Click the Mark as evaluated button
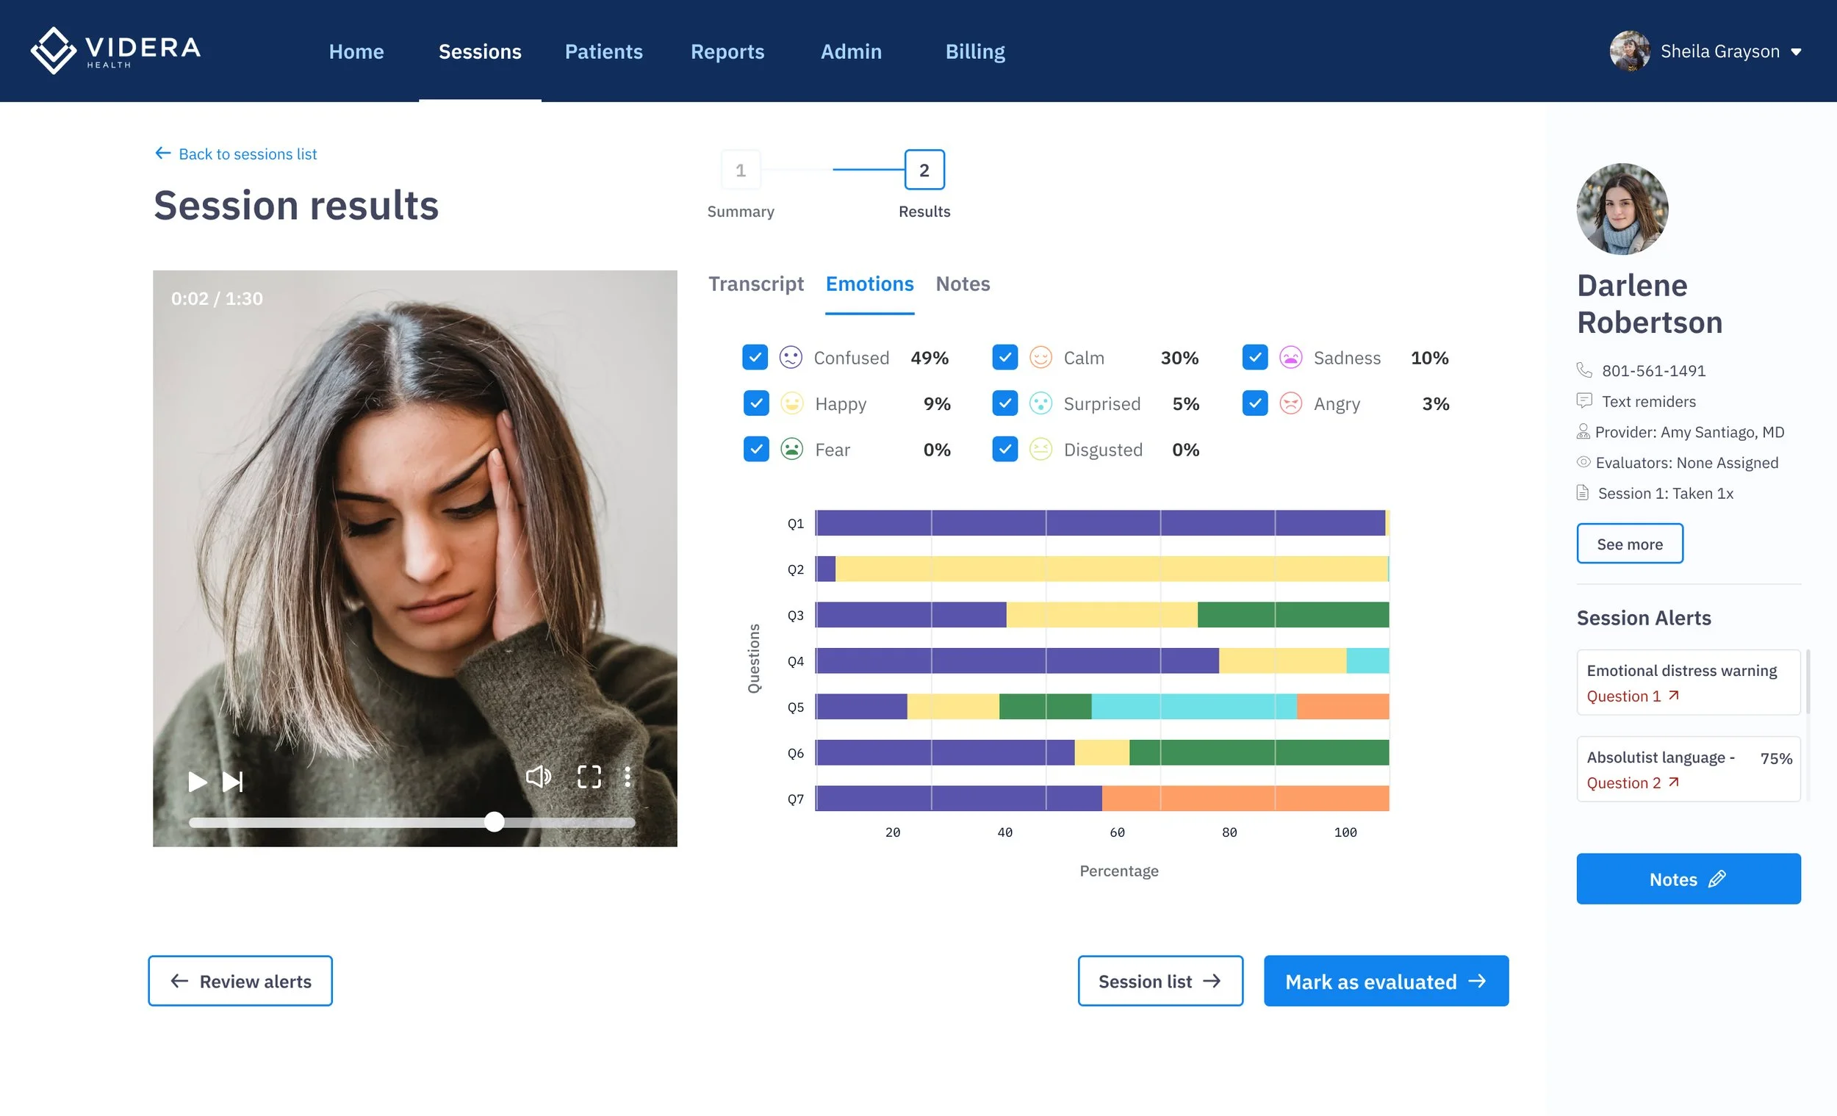Screen dimensions: 1837x1116 tap(1385, 981)
